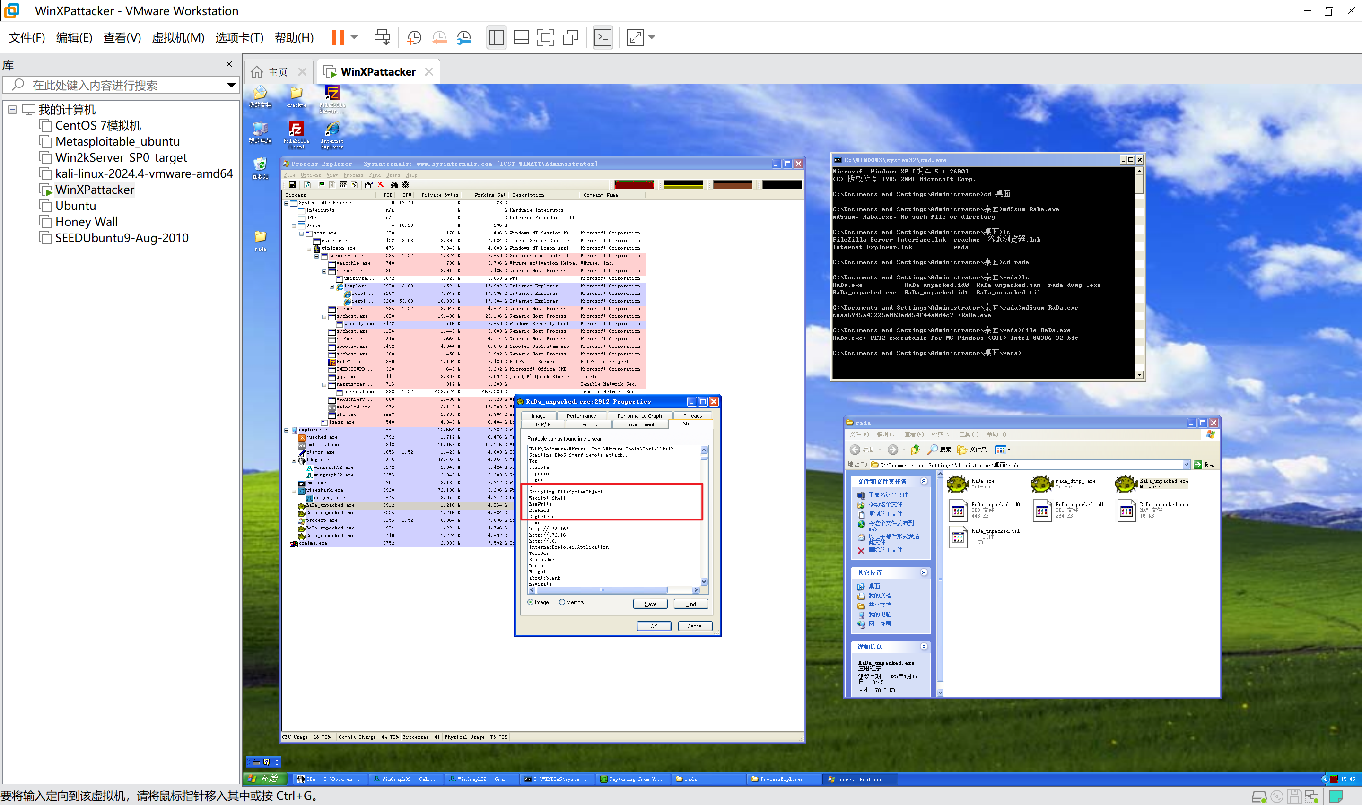Image resolution: width=1362 pixels, height=805 pixels.
Task: Select the Image radio button
Action: (x=530, y=602)
